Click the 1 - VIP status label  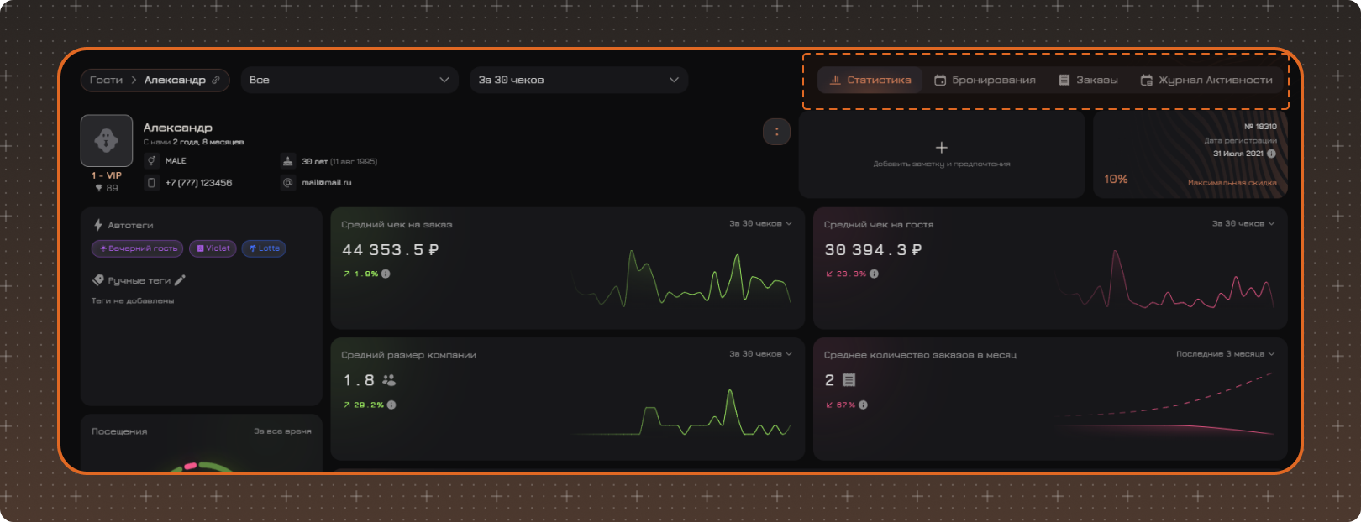click(107, 175)
